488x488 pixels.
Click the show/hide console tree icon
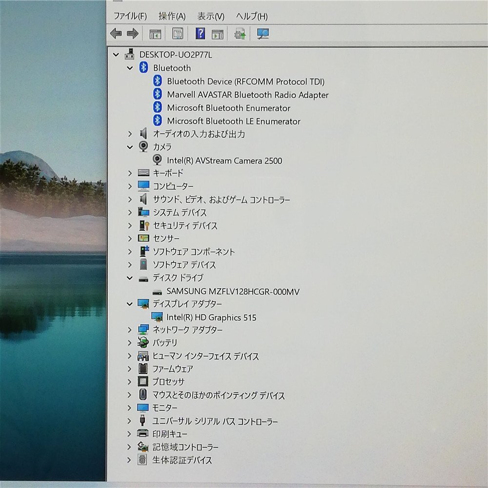click(x=155, y=34)
